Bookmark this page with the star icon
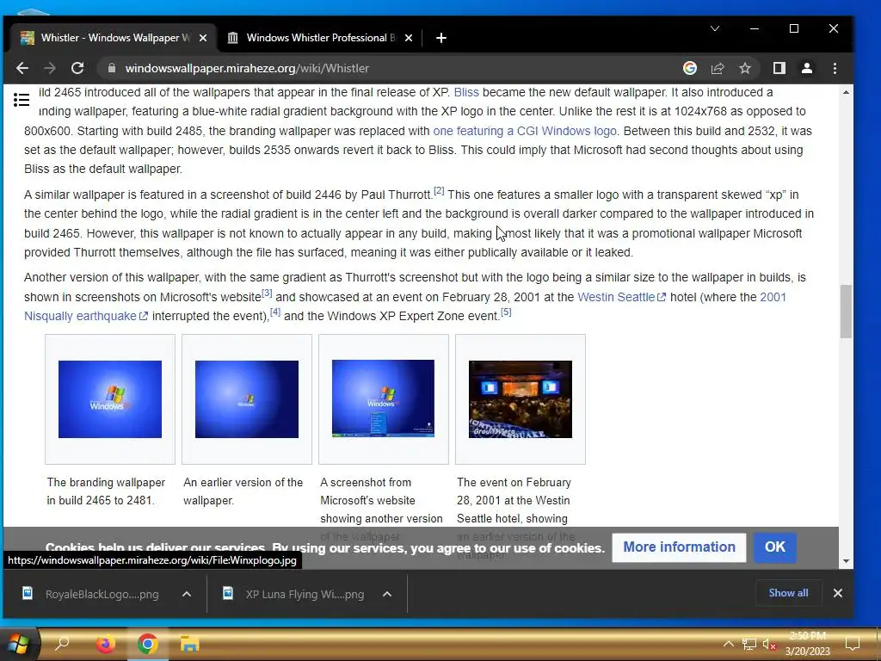The height and width of the screenshot is (661, 881). 745,68
